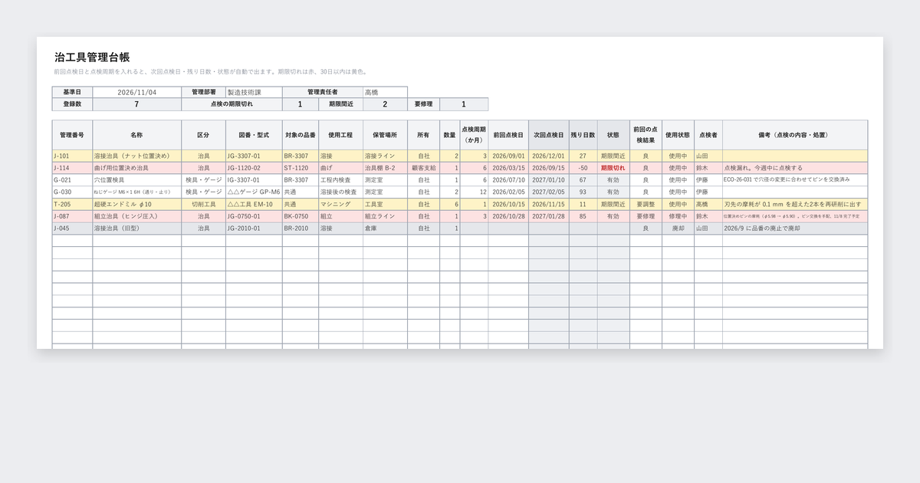Viewport: 920px width, 483px height.
Task: Click the part number cell BK-0750
Action: [301, 216]
